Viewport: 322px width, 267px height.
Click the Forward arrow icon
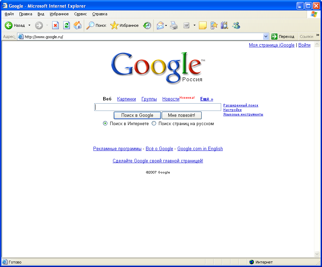pyautogui.click(x=39, y=25)
